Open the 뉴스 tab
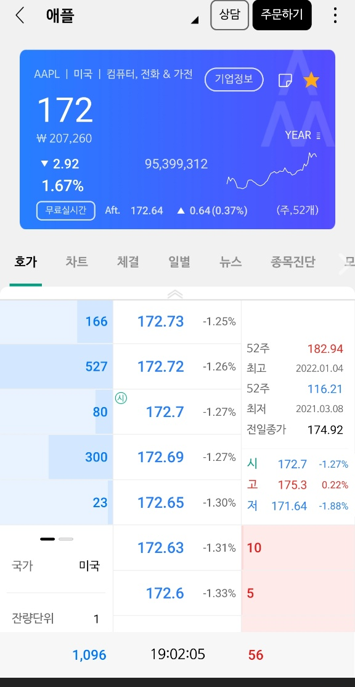This screenshot has width=355, height=687. click(231, 262)
